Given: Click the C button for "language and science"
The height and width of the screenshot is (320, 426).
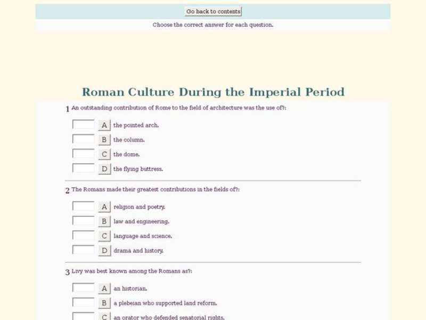Looking at the screenshot, I should (x=103, y=235).
